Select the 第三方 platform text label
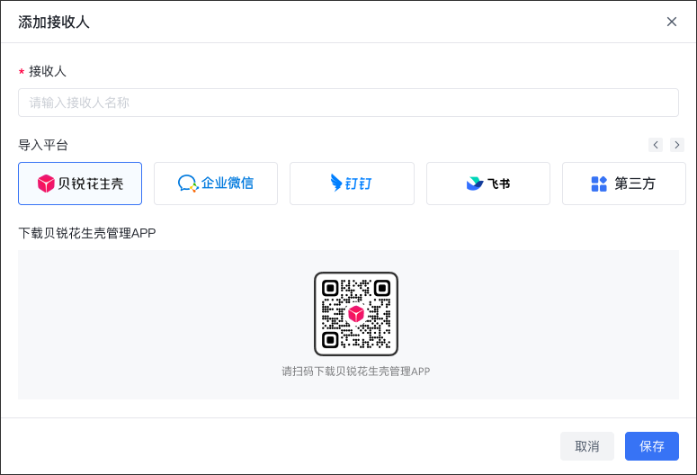The image size is (697, 475). pyautogui.click(x=635, y=184)
